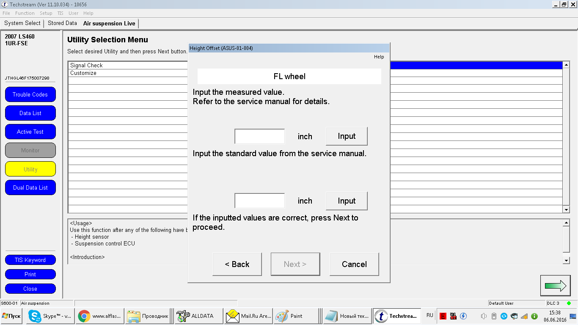Click the measured value input field
The width and height of the screenshot is (578, 325).
260,137
